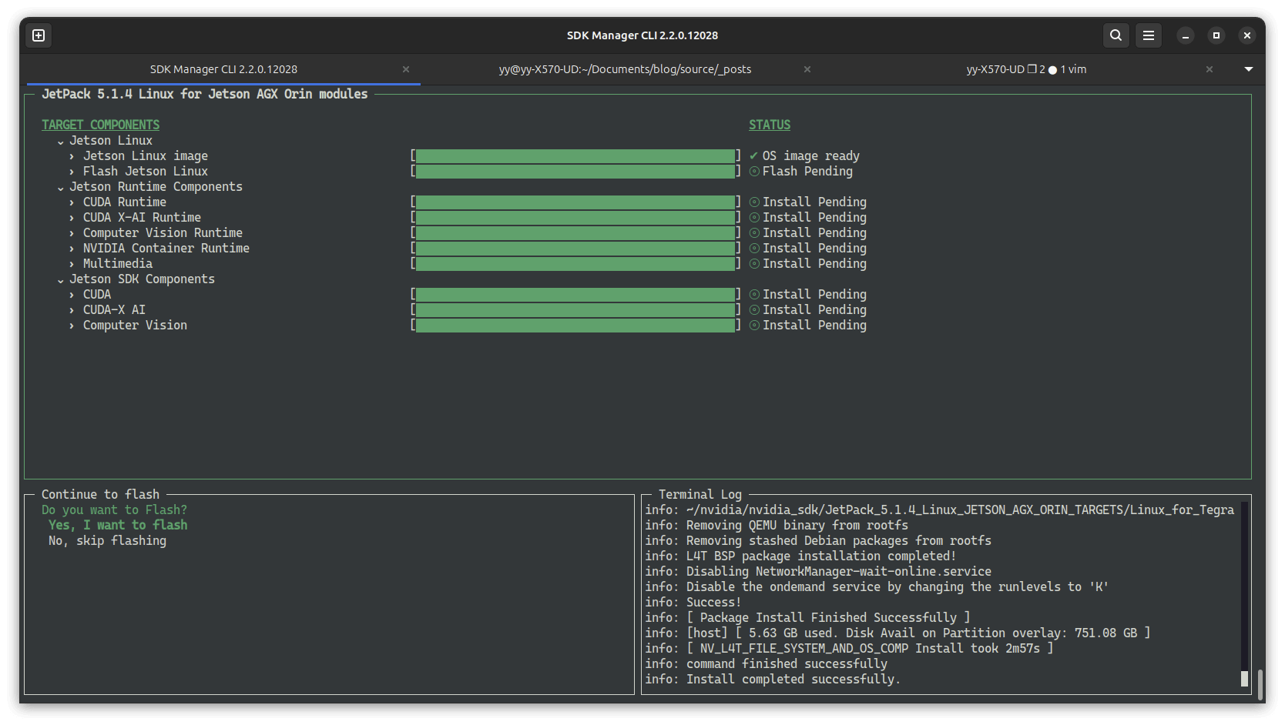Select 'Yes, I want to flash'
1285x725 pixels.
click(118, 525)
